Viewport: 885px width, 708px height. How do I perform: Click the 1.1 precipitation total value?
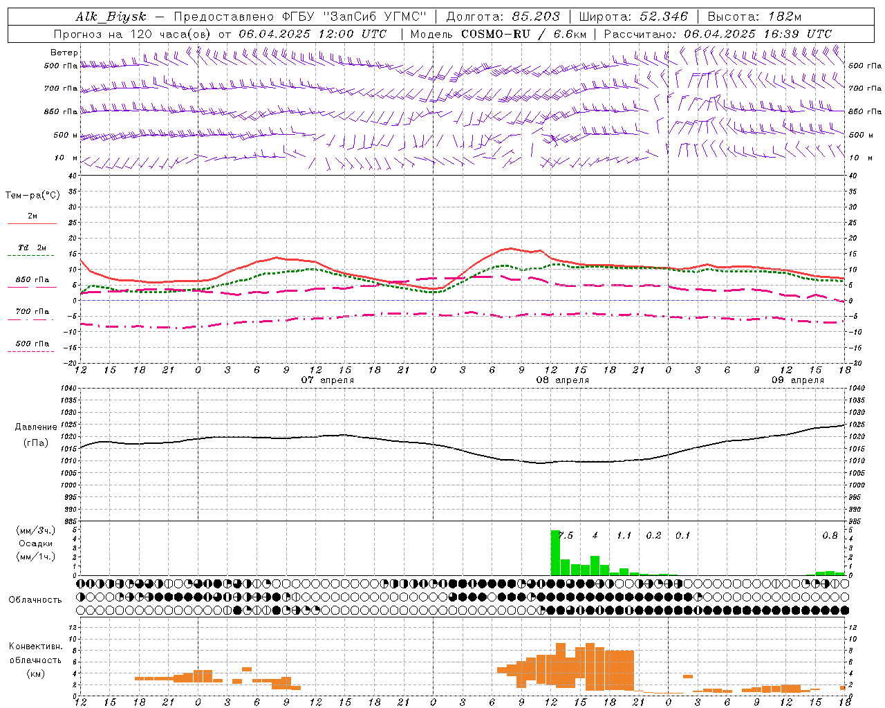[x=624, y=536]
